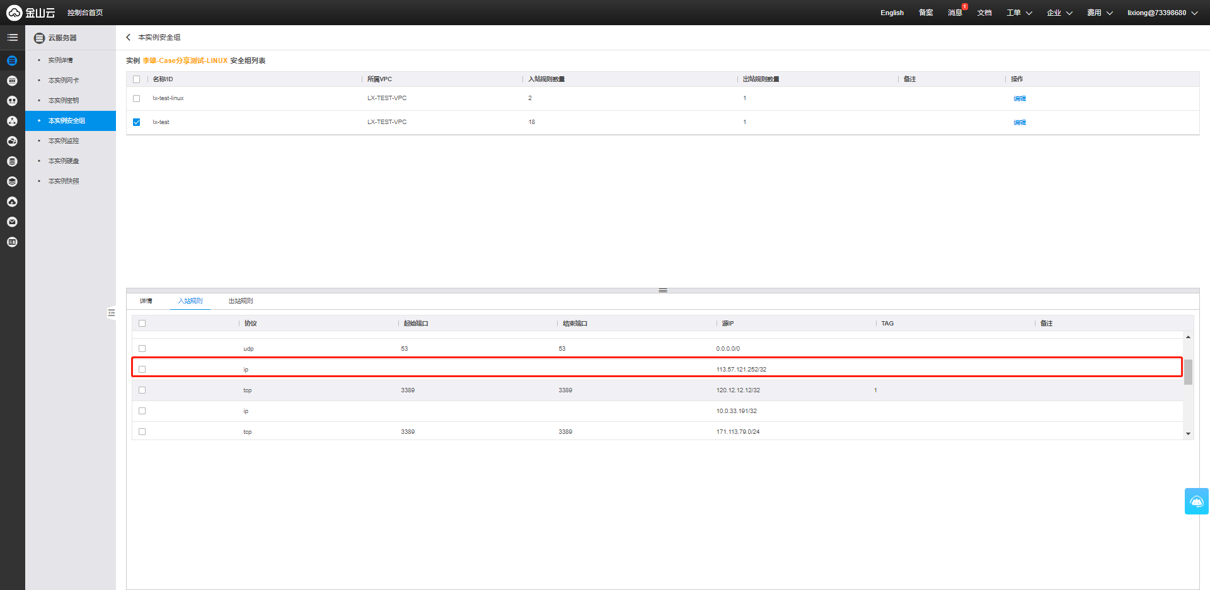Click the 源IP column header
Image resolution: width=1210 pixels, height=590 pixels.
tap(728, 324)
